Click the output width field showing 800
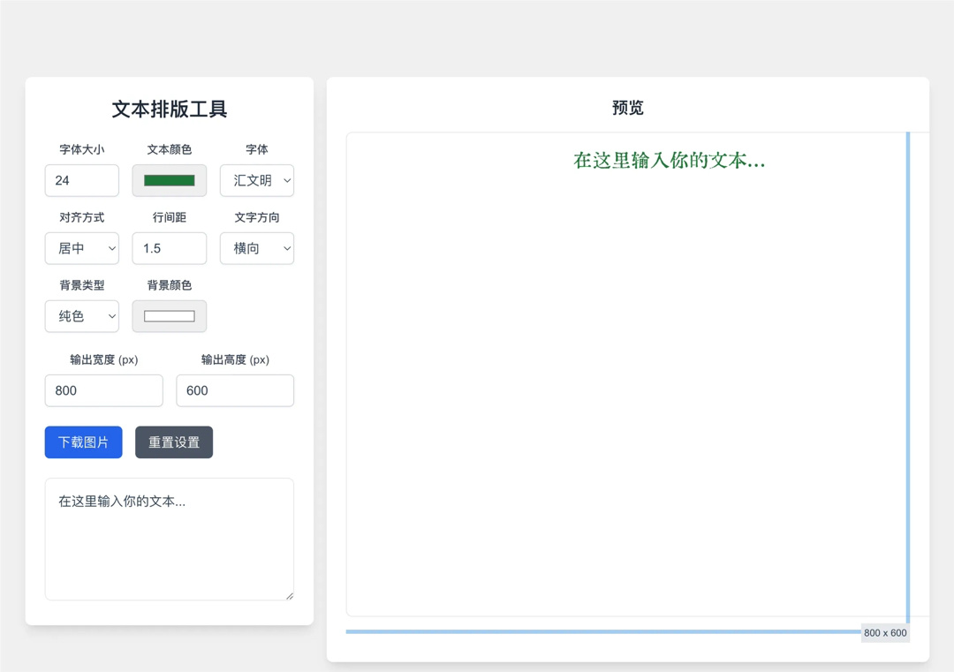This screenshot has width=954, height=672. click(104, 390)
